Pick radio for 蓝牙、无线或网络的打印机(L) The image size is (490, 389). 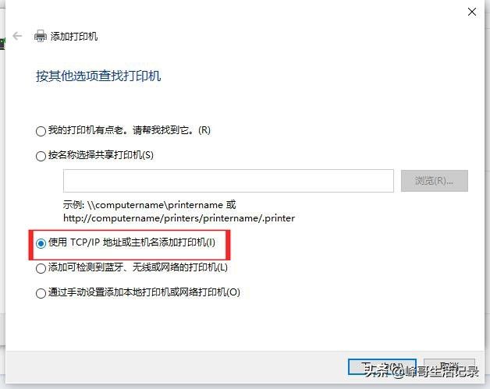(41, 268)
